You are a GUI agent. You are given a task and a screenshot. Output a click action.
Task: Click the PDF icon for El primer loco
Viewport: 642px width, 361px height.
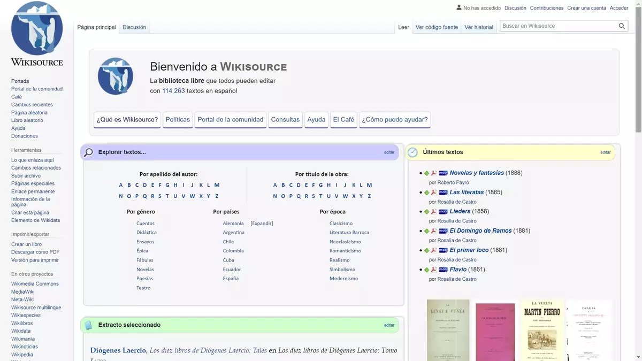coord(434,250)
